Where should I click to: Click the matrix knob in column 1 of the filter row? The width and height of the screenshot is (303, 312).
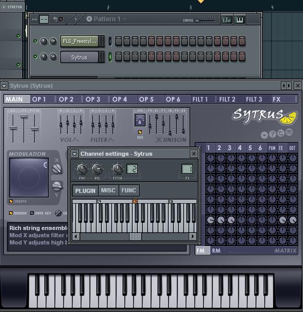(x=210, y=220)
